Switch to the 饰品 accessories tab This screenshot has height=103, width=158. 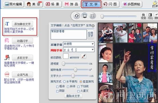pos(72,4)
